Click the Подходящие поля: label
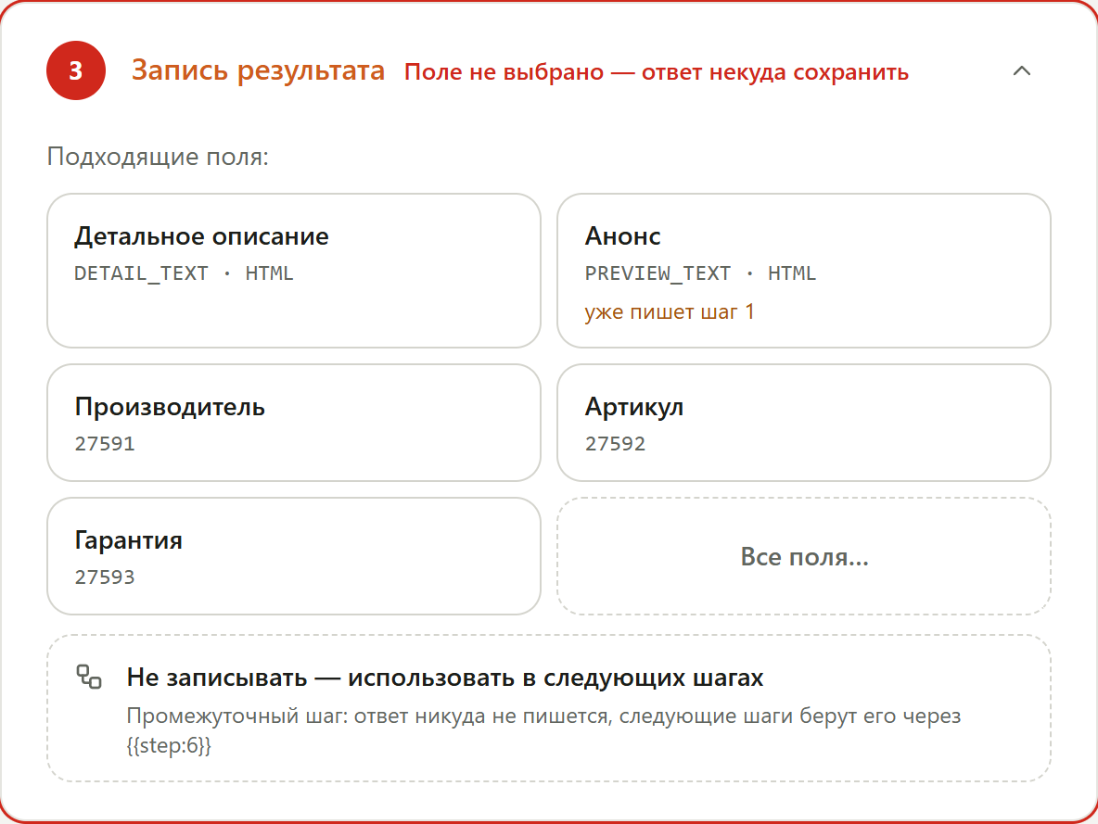Viewport: 1098px width, 824px height. point(158,156)
